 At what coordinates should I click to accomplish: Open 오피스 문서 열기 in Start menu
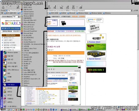coord(13,66)
